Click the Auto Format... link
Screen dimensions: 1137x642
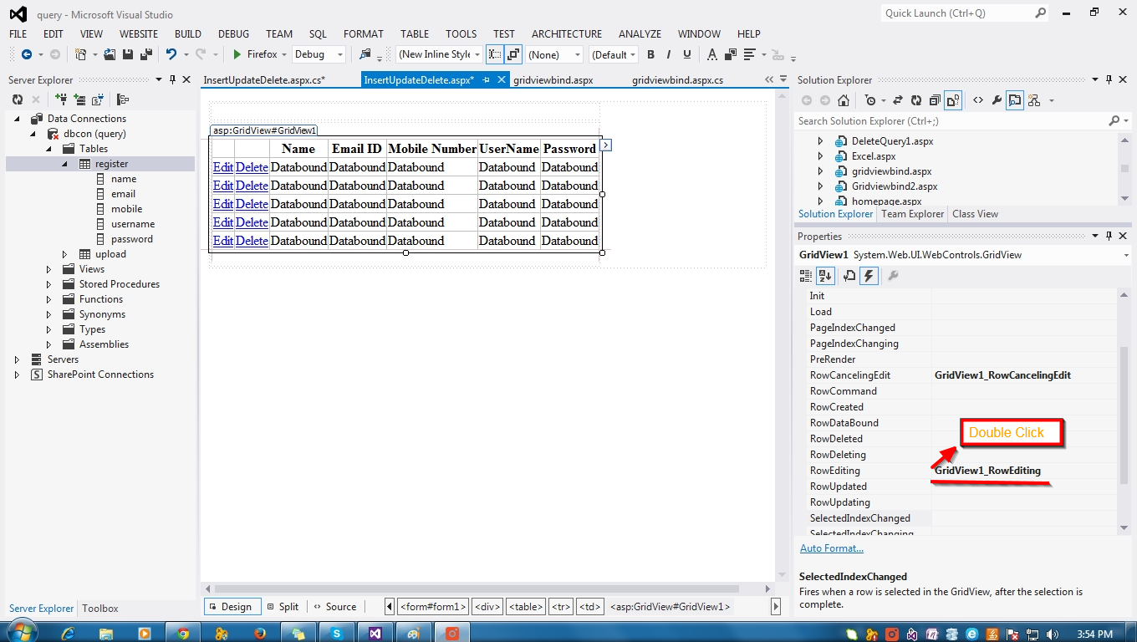(x=832, y=548)
